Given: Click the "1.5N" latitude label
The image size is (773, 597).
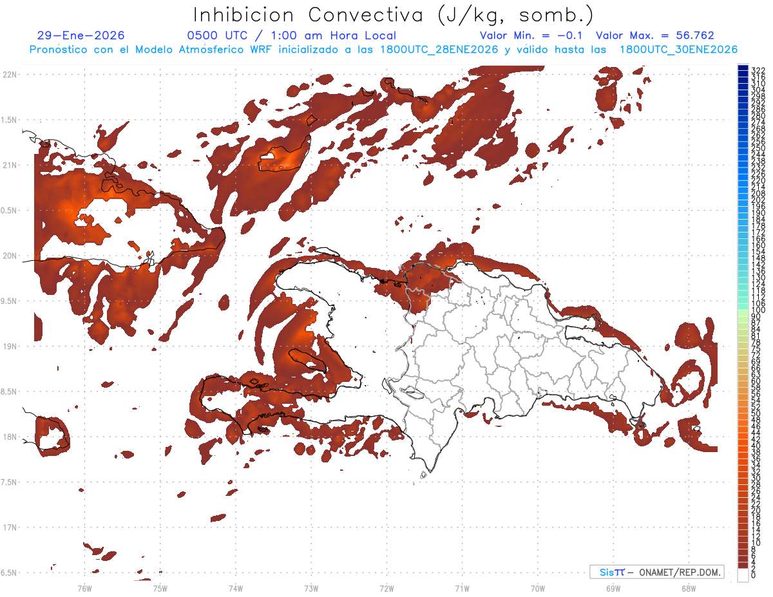Looking at the screenshot, I should [9, 120].
